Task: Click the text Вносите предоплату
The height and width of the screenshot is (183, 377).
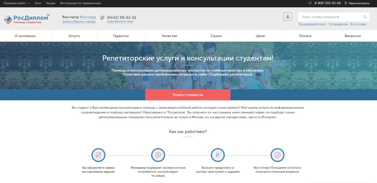Action: point(218,168)
